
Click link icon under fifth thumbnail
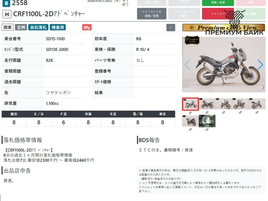coord(257,113)
